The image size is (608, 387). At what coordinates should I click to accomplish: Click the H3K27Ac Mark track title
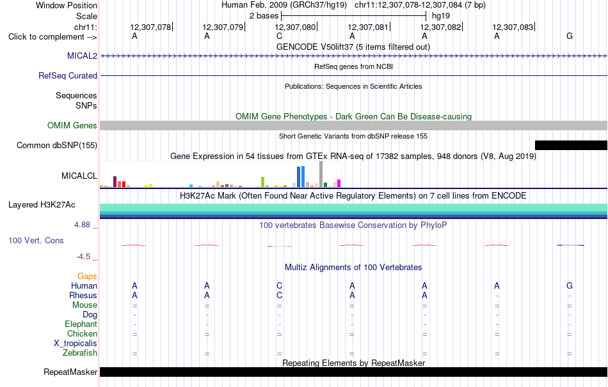(x=353, y=195)
